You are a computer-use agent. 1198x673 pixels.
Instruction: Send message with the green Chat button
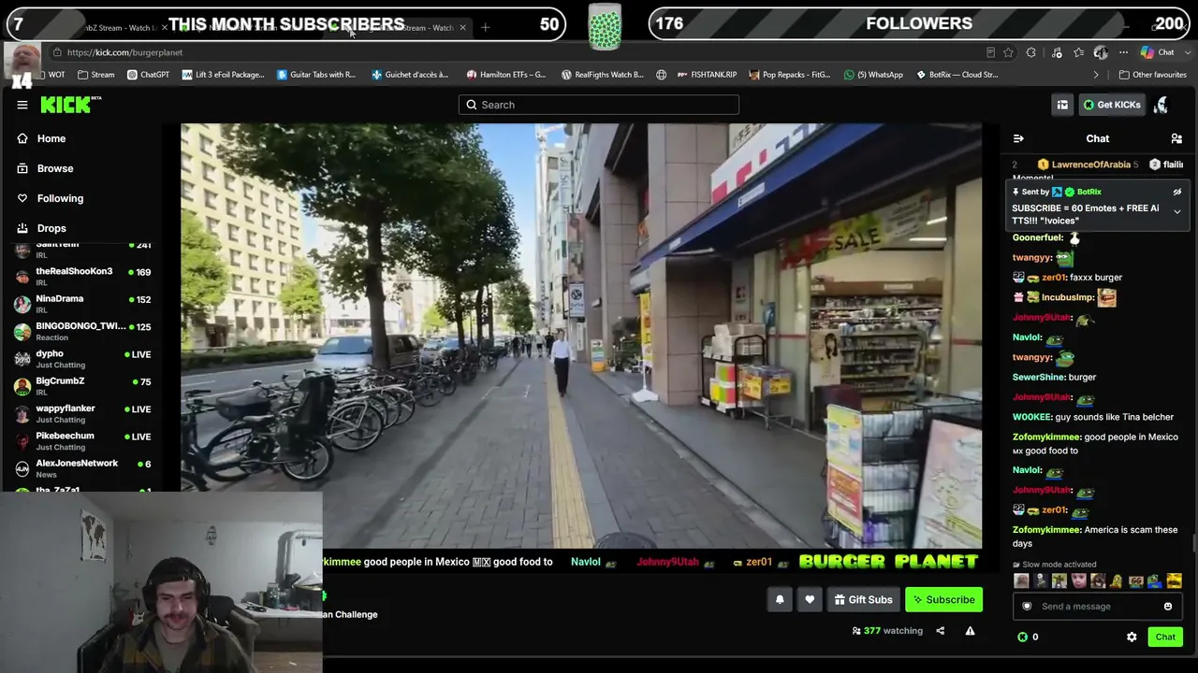[1165, 637]
